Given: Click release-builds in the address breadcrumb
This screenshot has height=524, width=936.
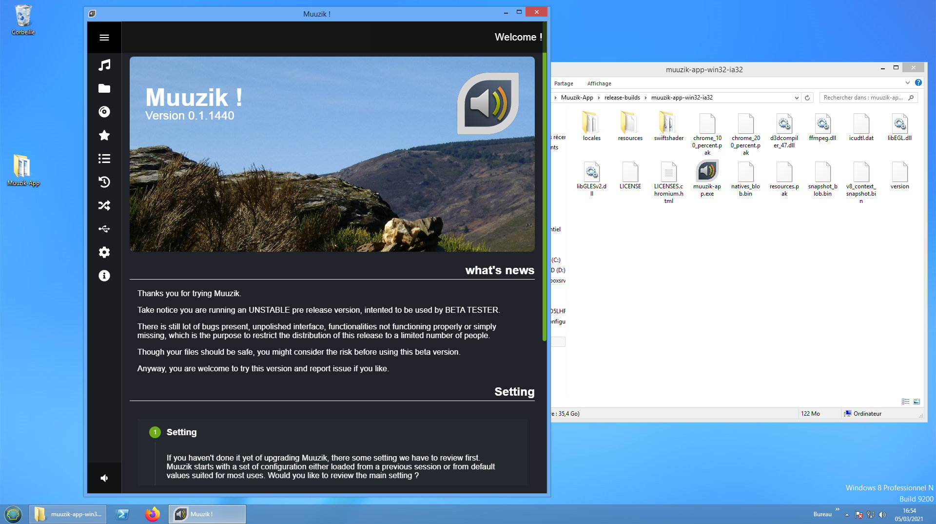Looking at the screenshot, I should point(622,98).
